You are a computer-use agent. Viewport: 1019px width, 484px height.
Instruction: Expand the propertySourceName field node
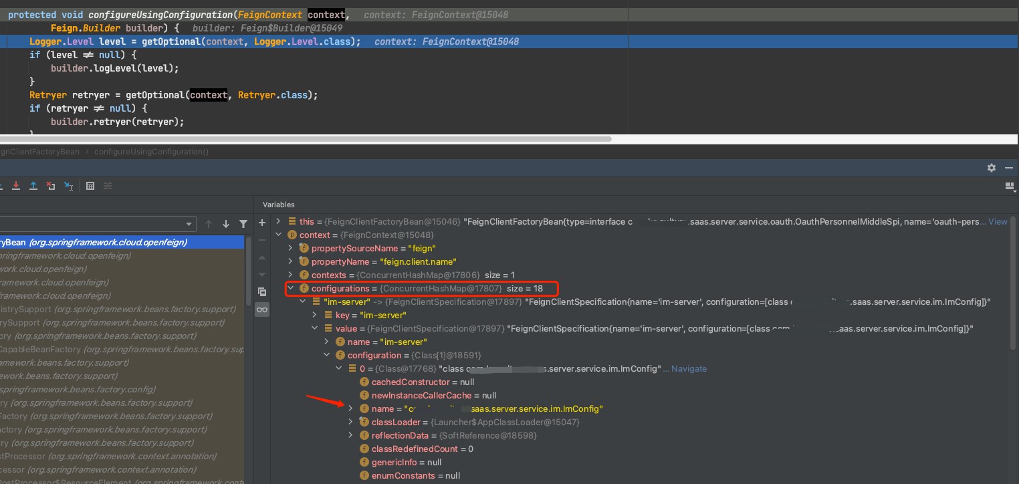(x=291, y=248)
